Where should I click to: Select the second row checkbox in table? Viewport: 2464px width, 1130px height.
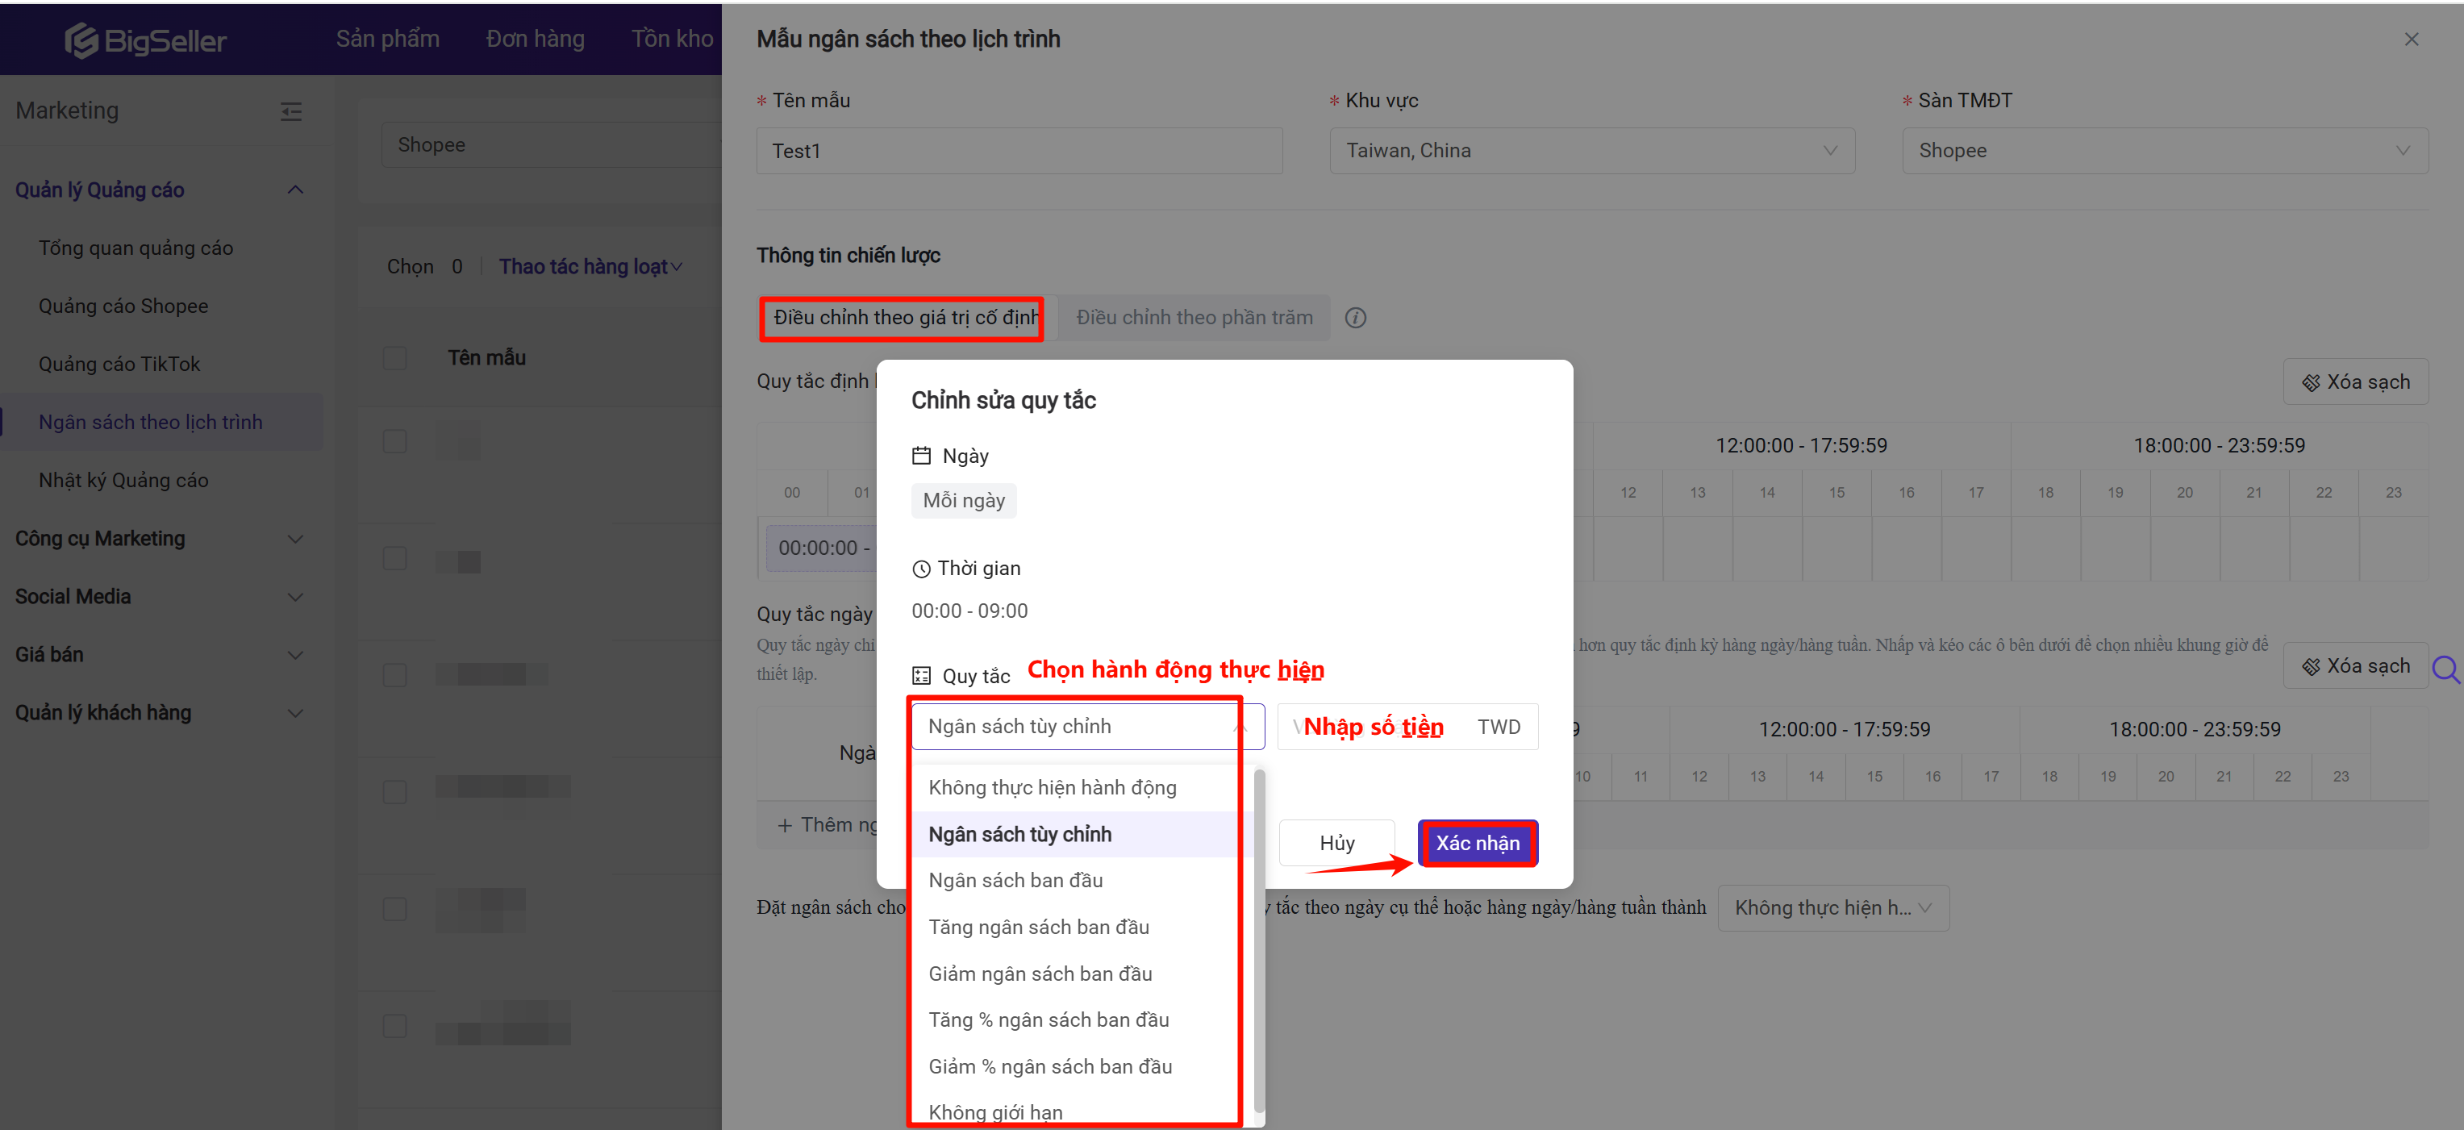[x=394, y=558]
